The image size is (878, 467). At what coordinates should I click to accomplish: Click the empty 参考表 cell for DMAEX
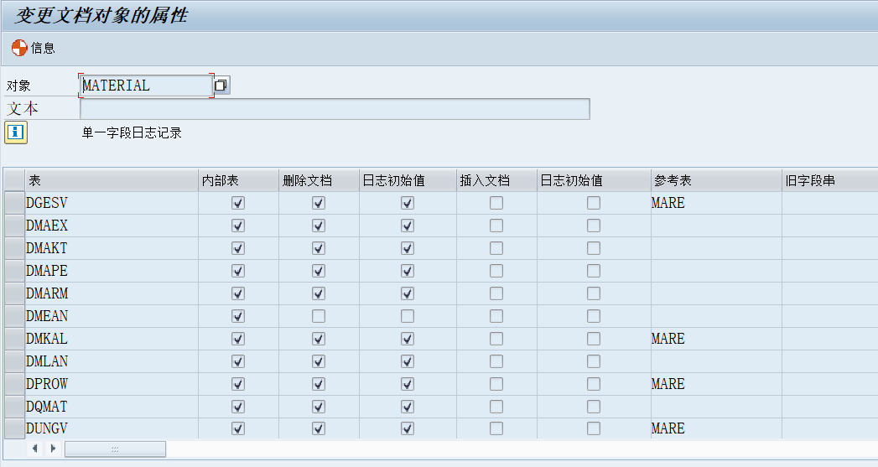click(716, 226)
